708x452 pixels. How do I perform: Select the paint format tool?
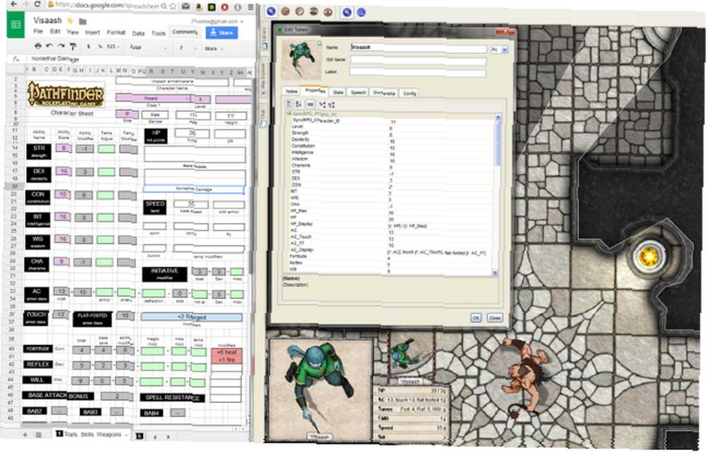73,46
